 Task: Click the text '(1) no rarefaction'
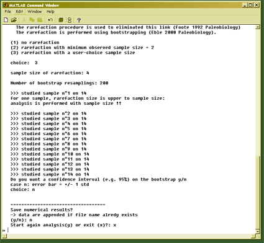click(x=35, y=43)
